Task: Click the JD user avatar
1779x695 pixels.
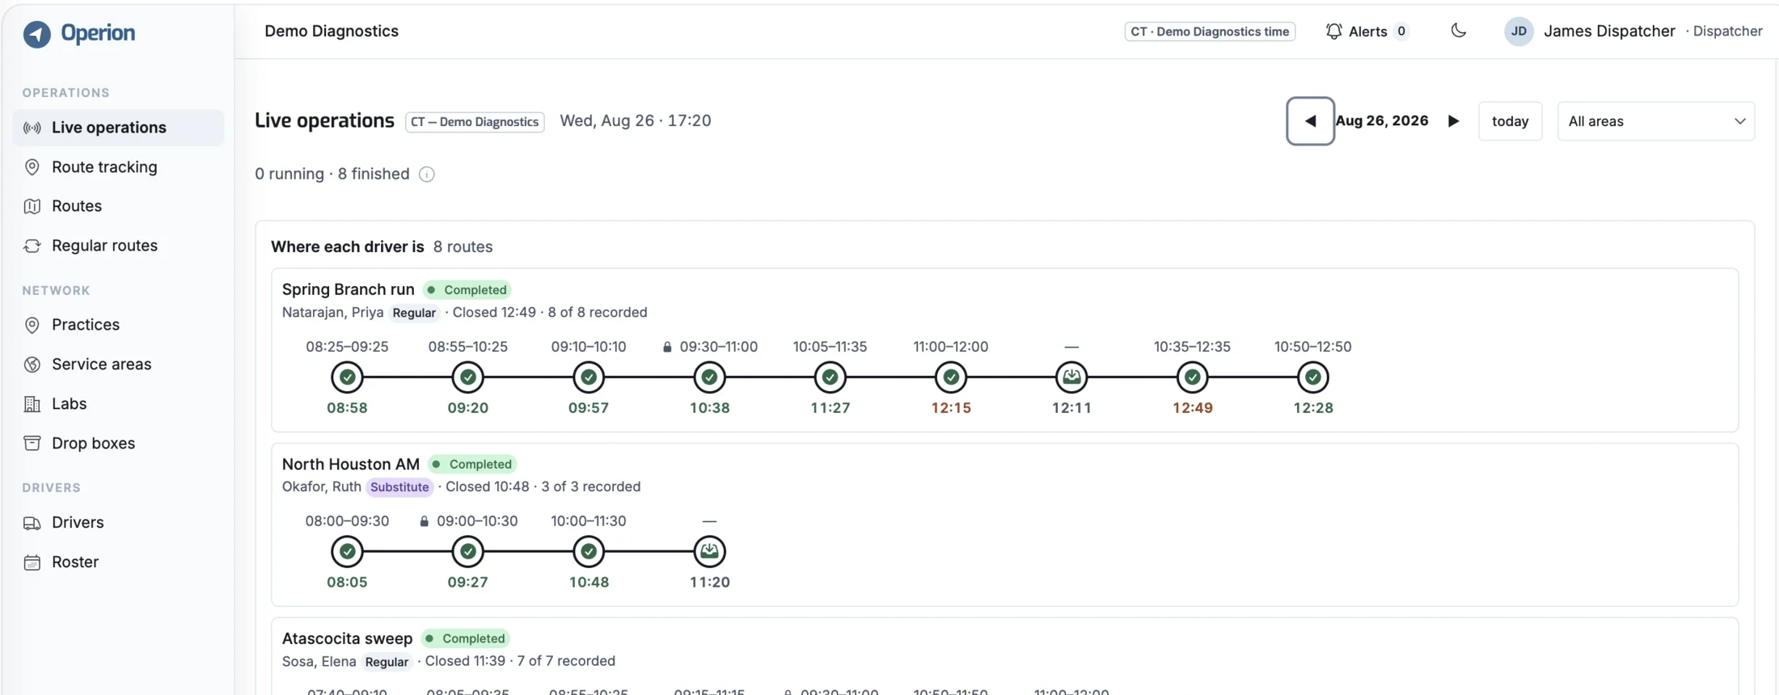Action: 1519,32
